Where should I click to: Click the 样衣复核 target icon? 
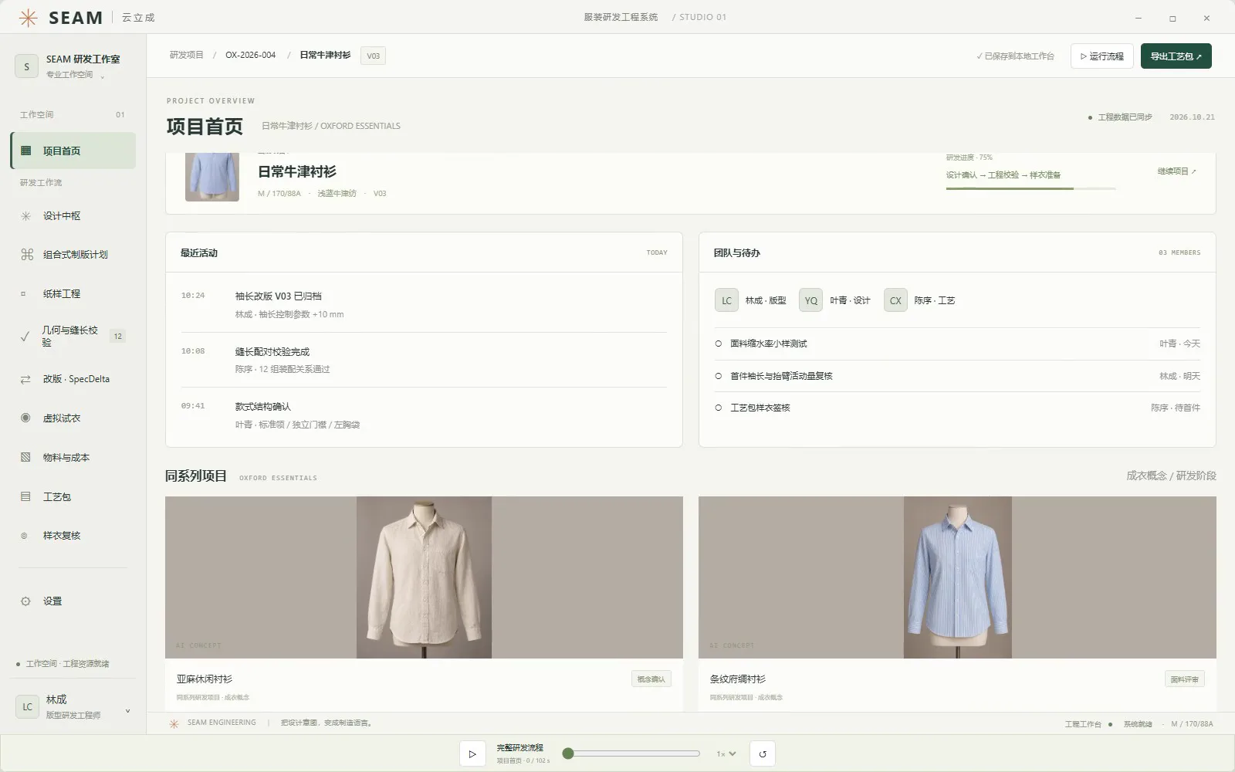[x=24, y=536]
